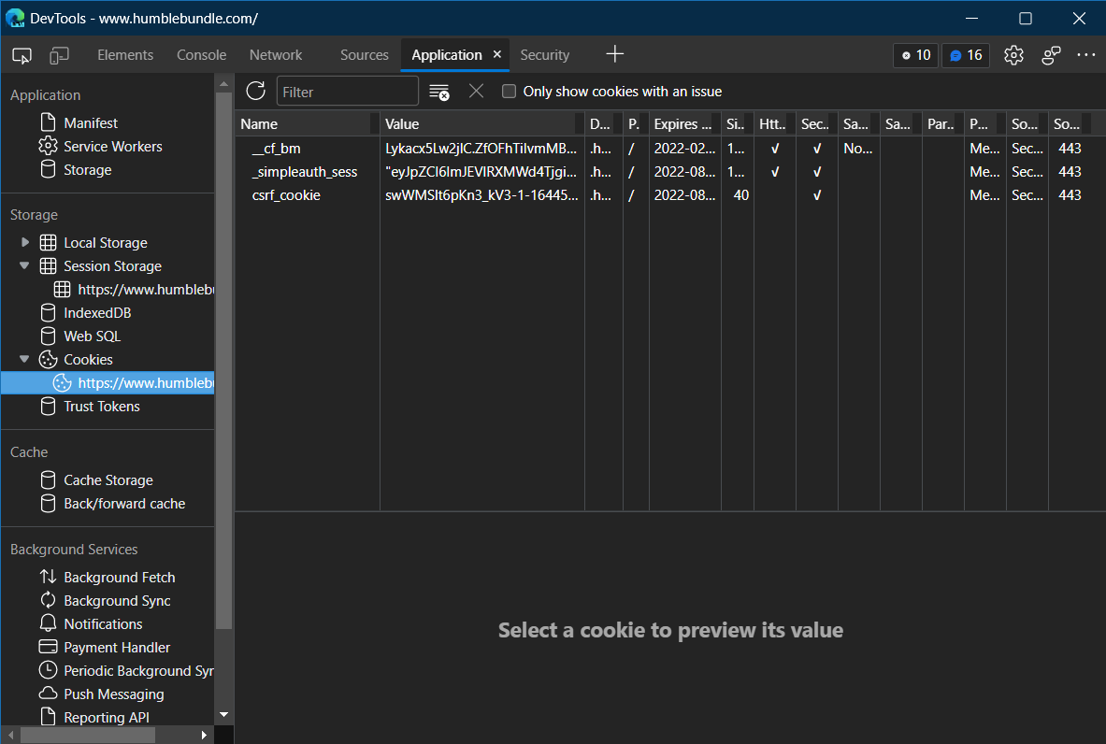Click Push Messaging cloud icon
Image resolution: width=1106 pixels, height=744 pixels.
click(x=48, y=693)
